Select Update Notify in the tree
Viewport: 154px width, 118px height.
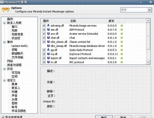coord(20,46)
